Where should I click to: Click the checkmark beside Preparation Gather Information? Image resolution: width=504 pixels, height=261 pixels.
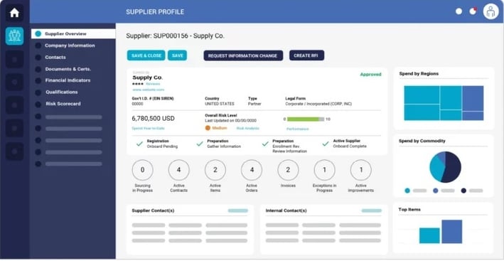click(200, 144)
